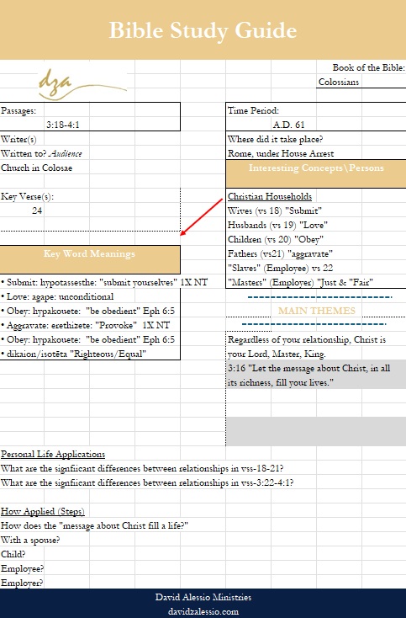The height and width of the screenshot is (618, 406).
Task: Click the 'Employer?' cell
Action: tap(22, 583)
